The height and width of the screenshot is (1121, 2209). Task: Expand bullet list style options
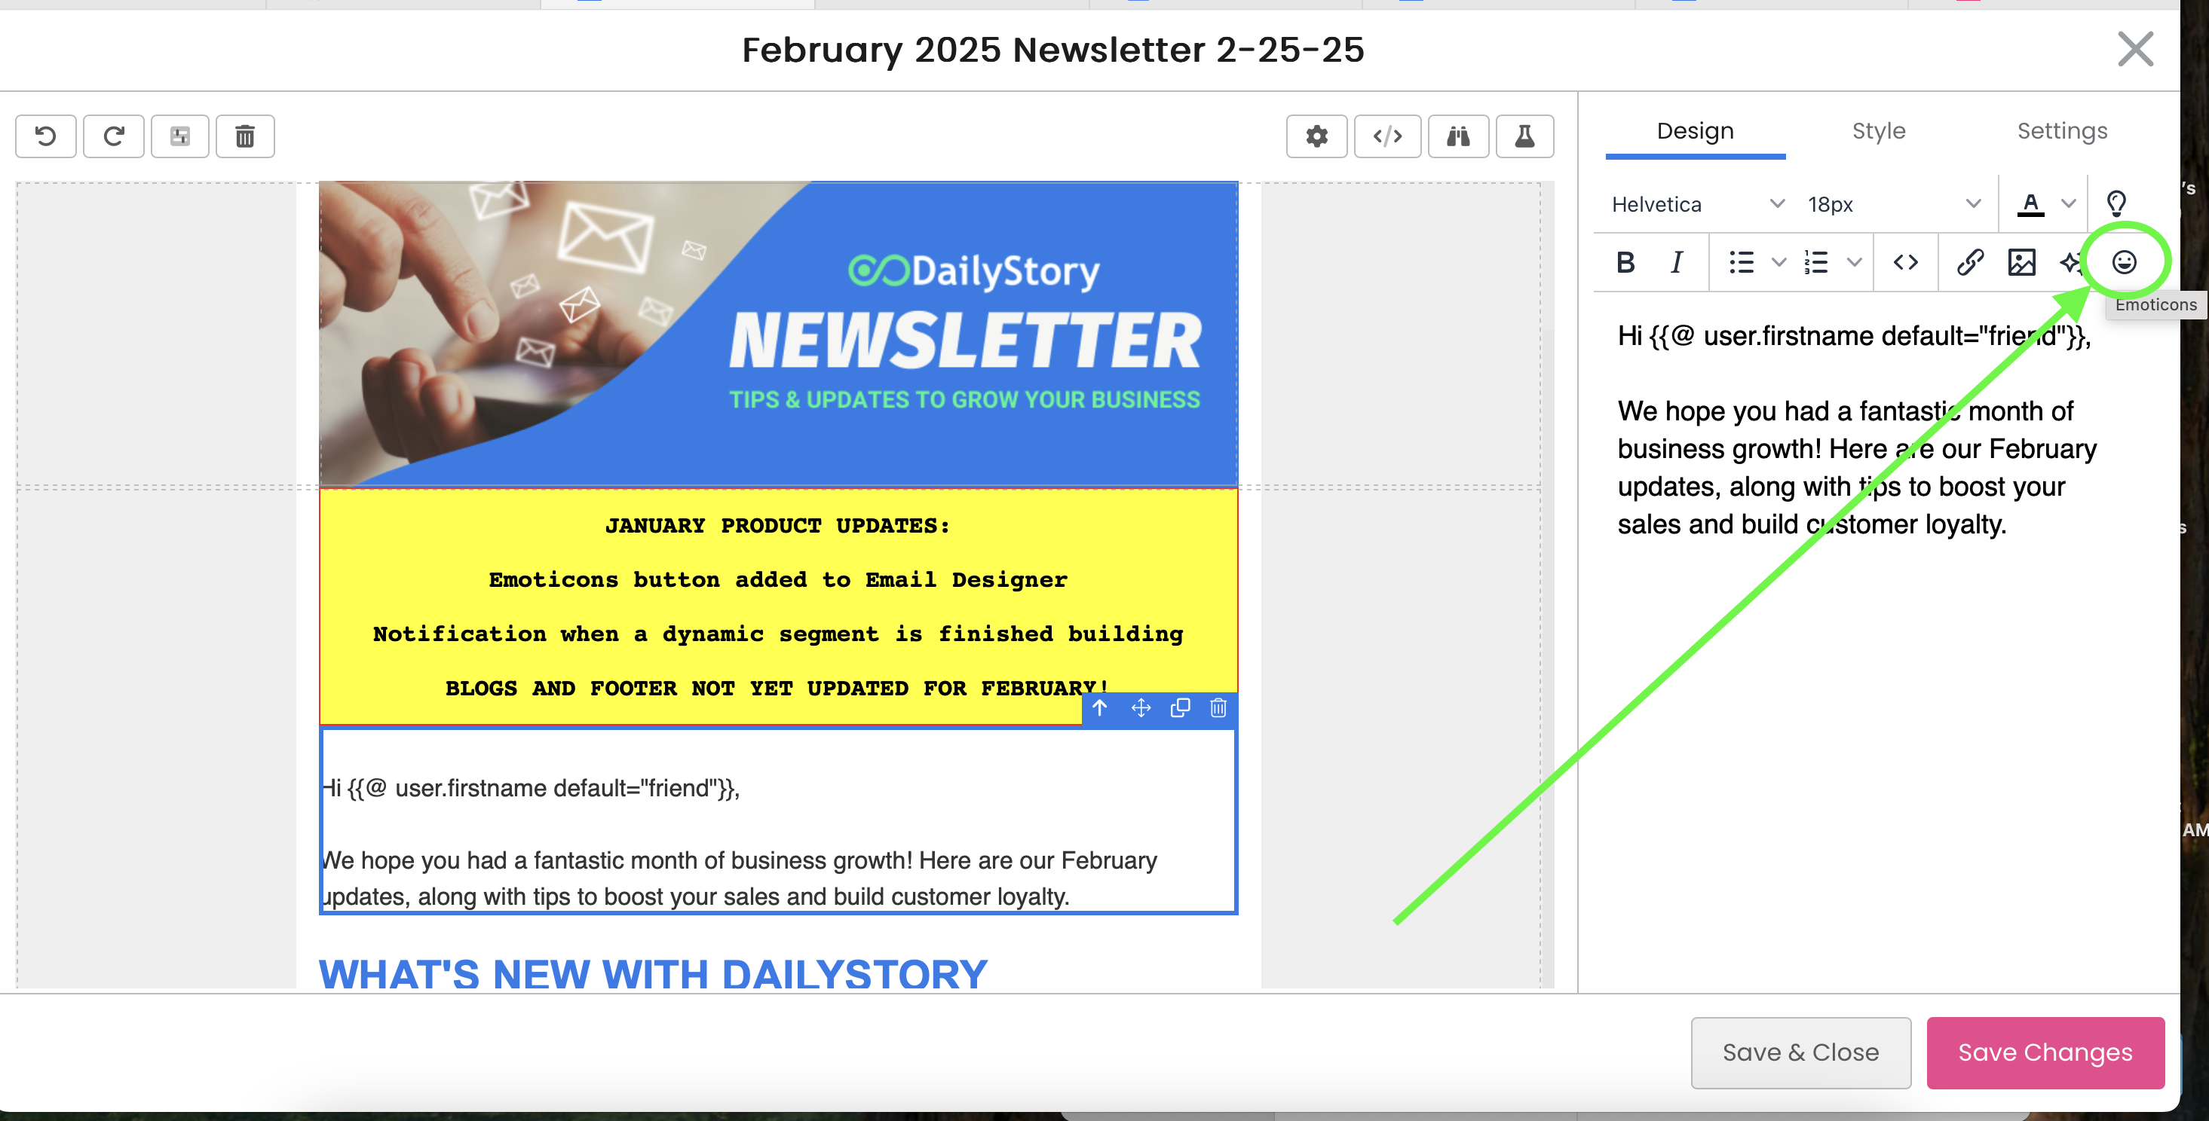tap(1779, 262)
